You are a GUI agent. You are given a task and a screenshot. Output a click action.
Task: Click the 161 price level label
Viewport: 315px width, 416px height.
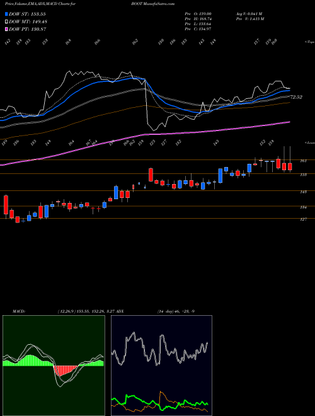point(304,161)
